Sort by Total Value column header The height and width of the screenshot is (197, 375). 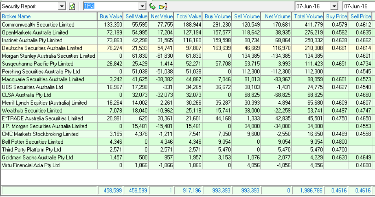click(188, 17)
